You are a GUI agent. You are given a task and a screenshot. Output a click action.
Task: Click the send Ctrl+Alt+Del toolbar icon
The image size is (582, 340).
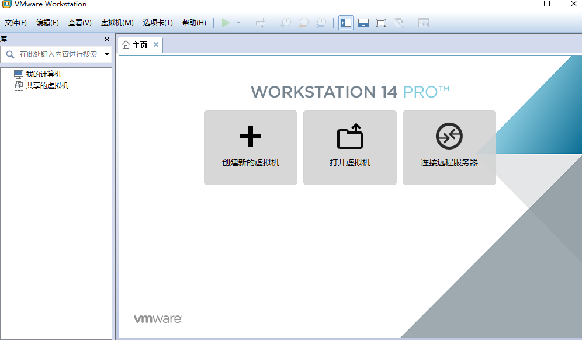261,23
